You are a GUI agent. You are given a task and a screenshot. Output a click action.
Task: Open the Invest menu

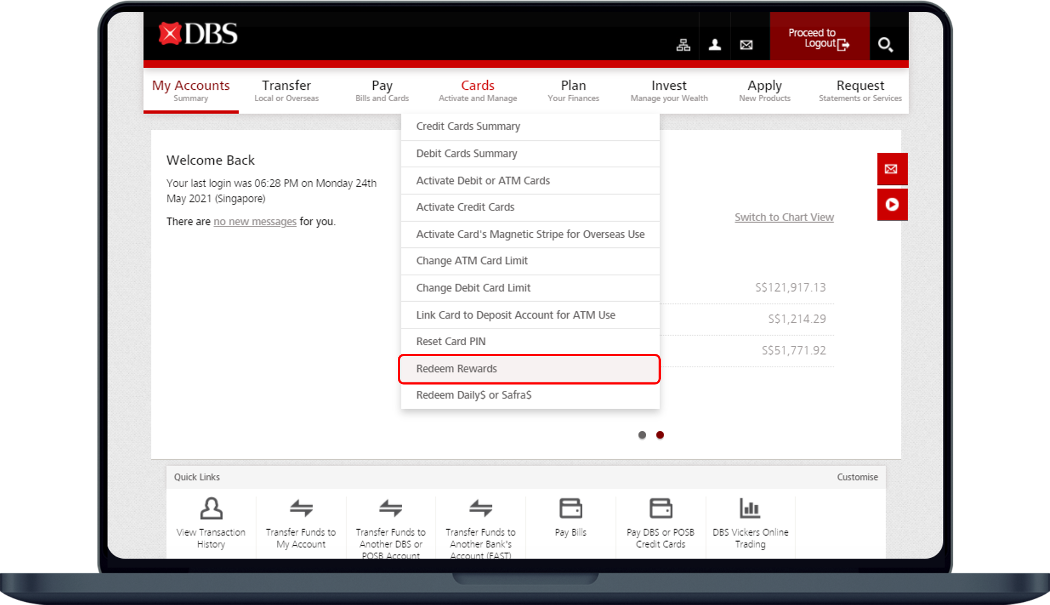pyautogui.click(x=669, y=90)
